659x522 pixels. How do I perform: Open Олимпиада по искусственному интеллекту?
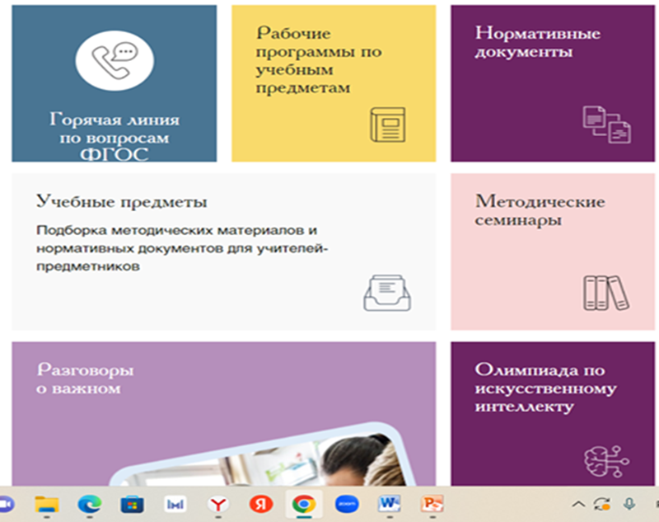click(x=534, y=388)
